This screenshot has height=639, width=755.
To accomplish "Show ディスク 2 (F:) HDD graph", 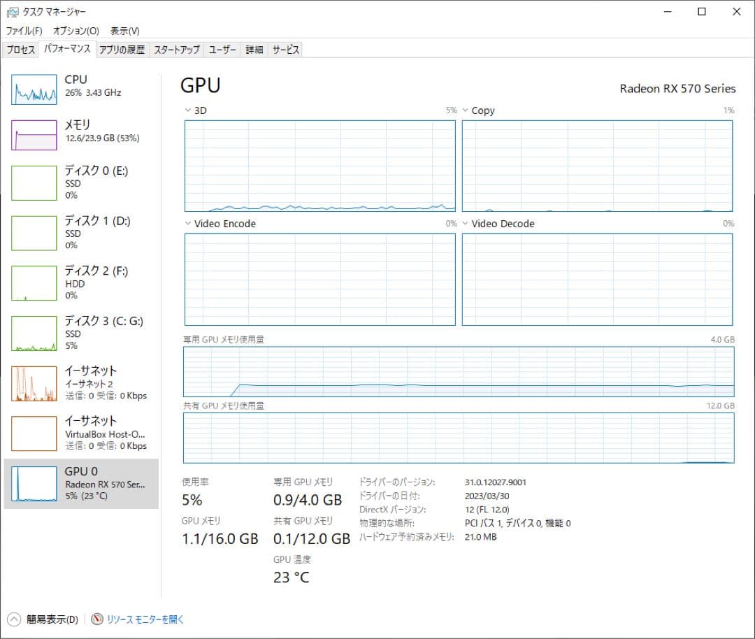I will (x=80, y=282).
